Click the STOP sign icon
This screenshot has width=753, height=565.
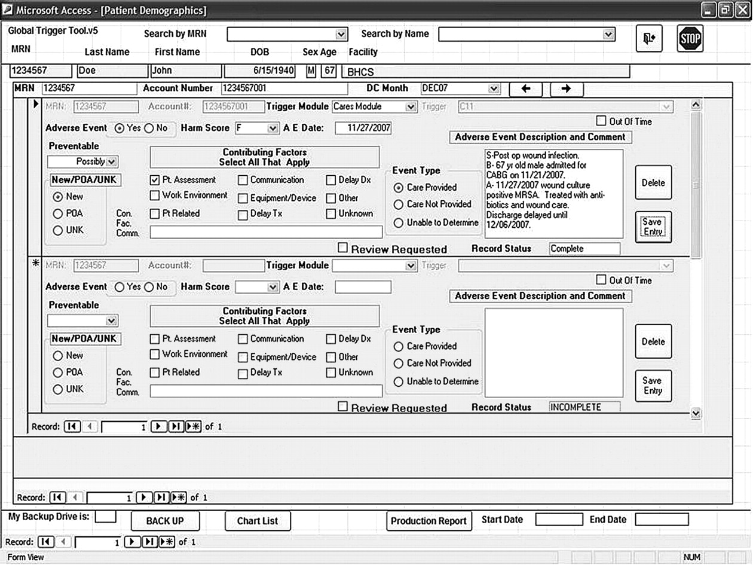pos(690,39)
